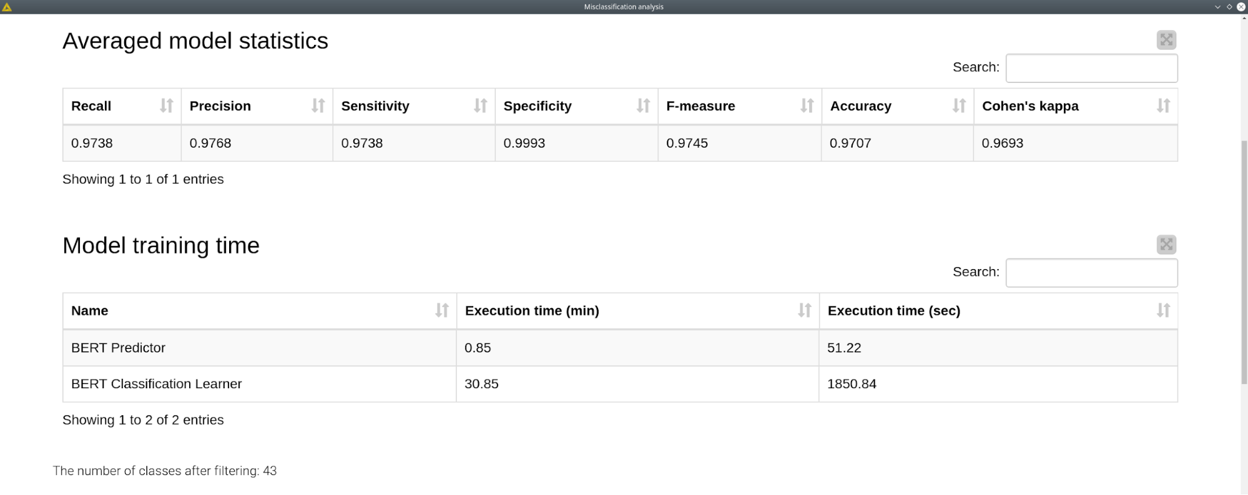This screenshot has height=495, width=1248.
Task: Click the Model training time heading
Action: 161,246
